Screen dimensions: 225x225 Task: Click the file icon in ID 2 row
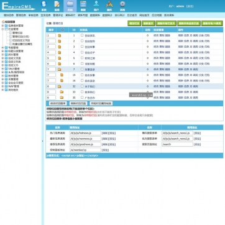(x=60, y=41)
